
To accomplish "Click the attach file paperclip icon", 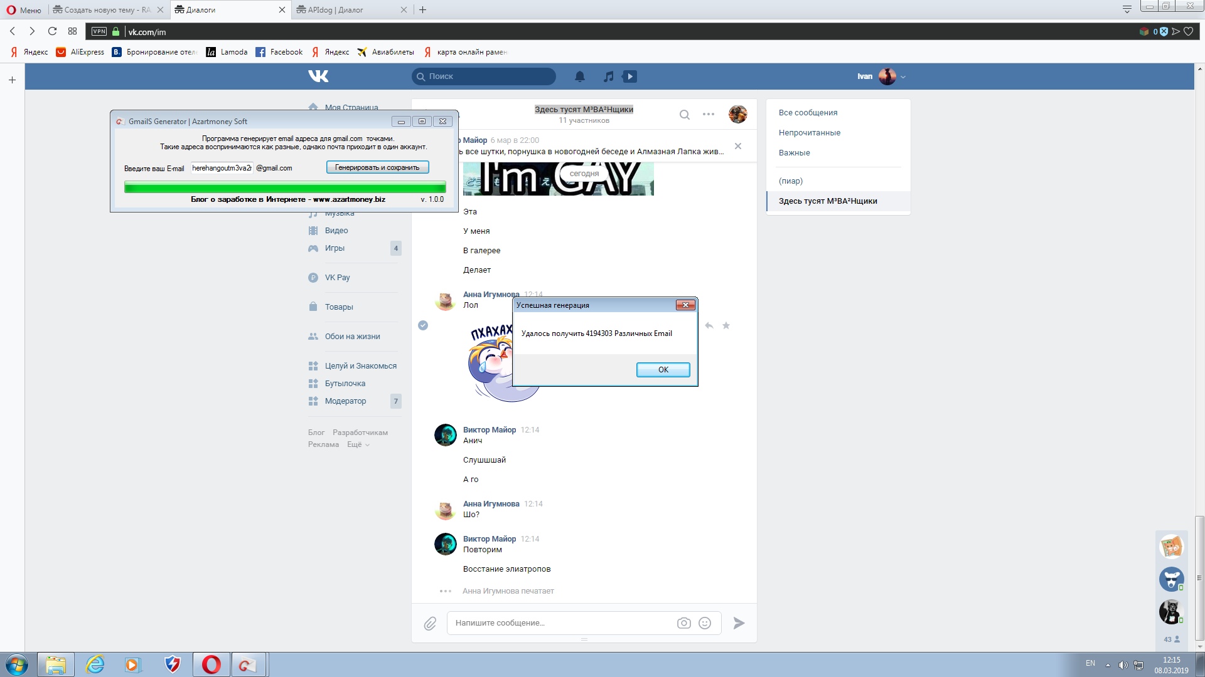I will click(x=430, y=623).
